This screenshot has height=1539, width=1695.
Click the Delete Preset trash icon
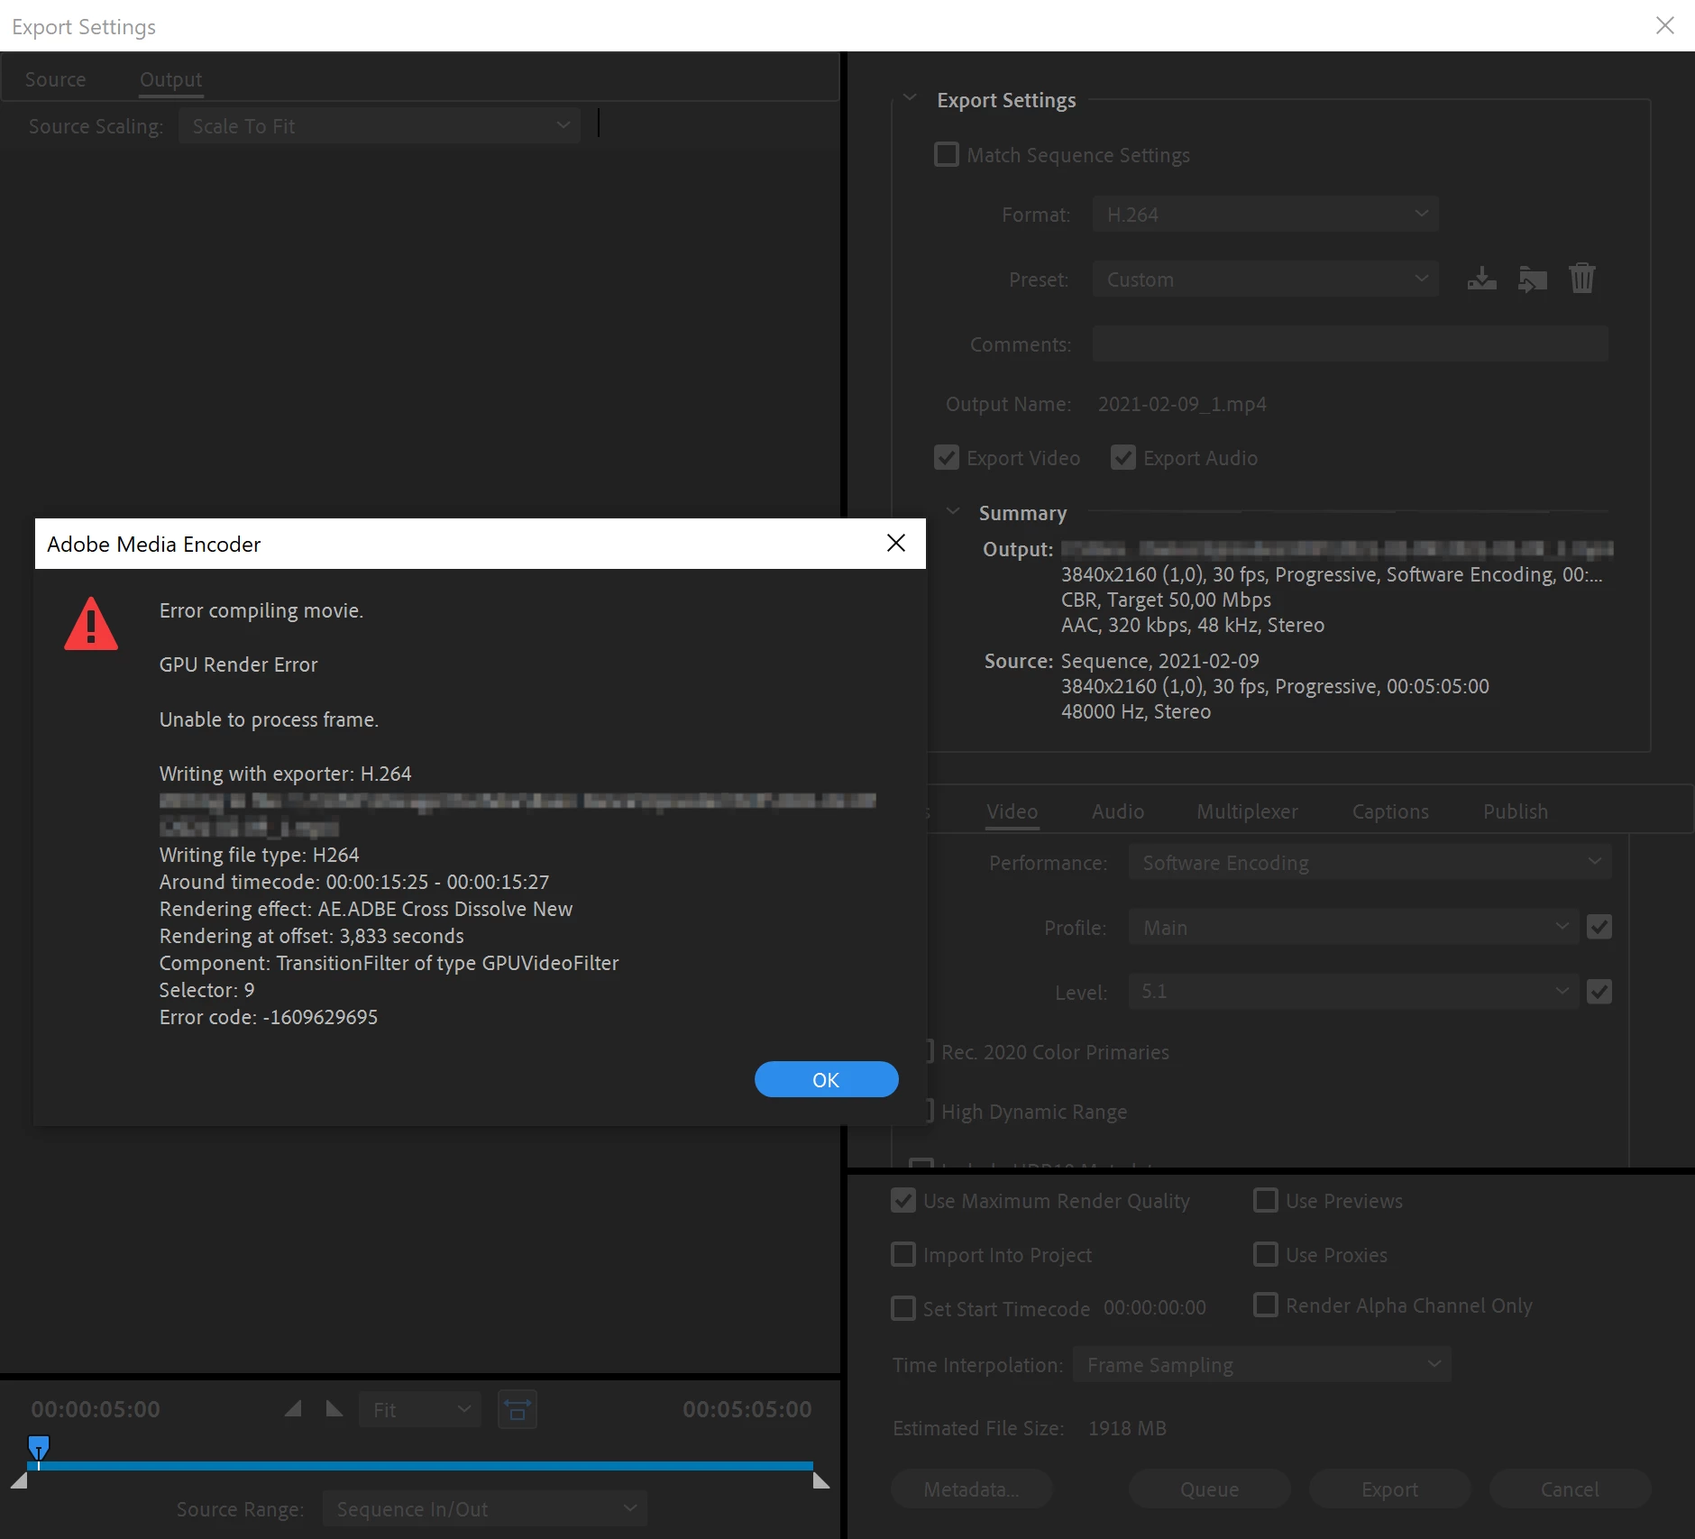[1581, 279]
